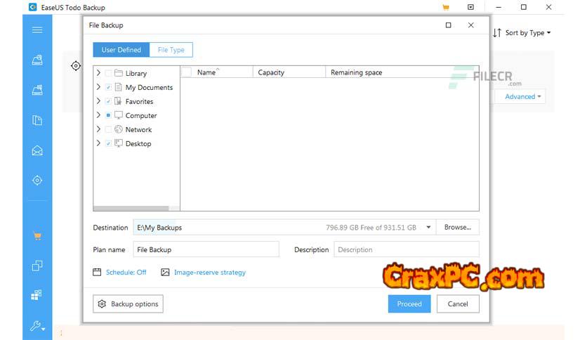
Task: Toggle the Network checkbox
Action: pyautogui.click(x=108, y=129)
